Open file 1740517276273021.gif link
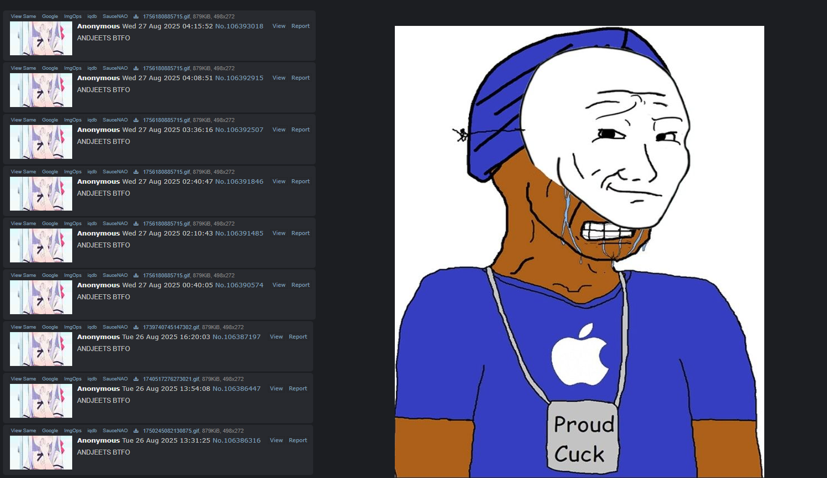827x478 pixels. [x=171, y=379]
